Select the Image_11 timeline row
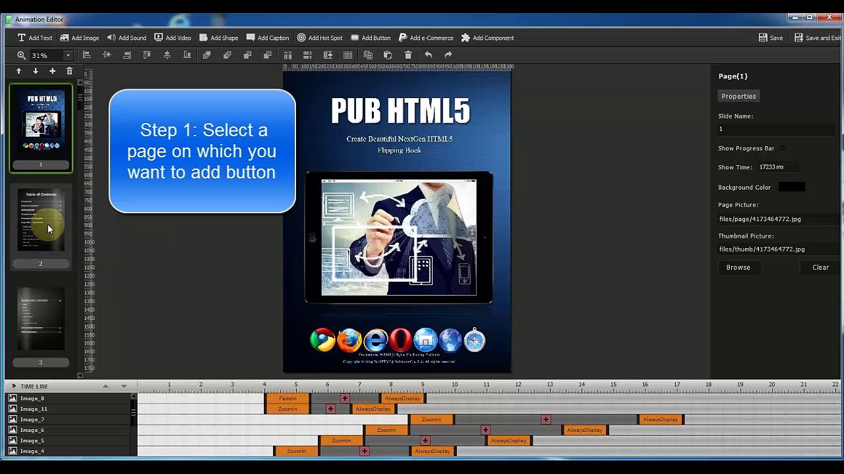The height and width of the screenshot is (474, 844). pyautogui.click(x=68, y=409)
